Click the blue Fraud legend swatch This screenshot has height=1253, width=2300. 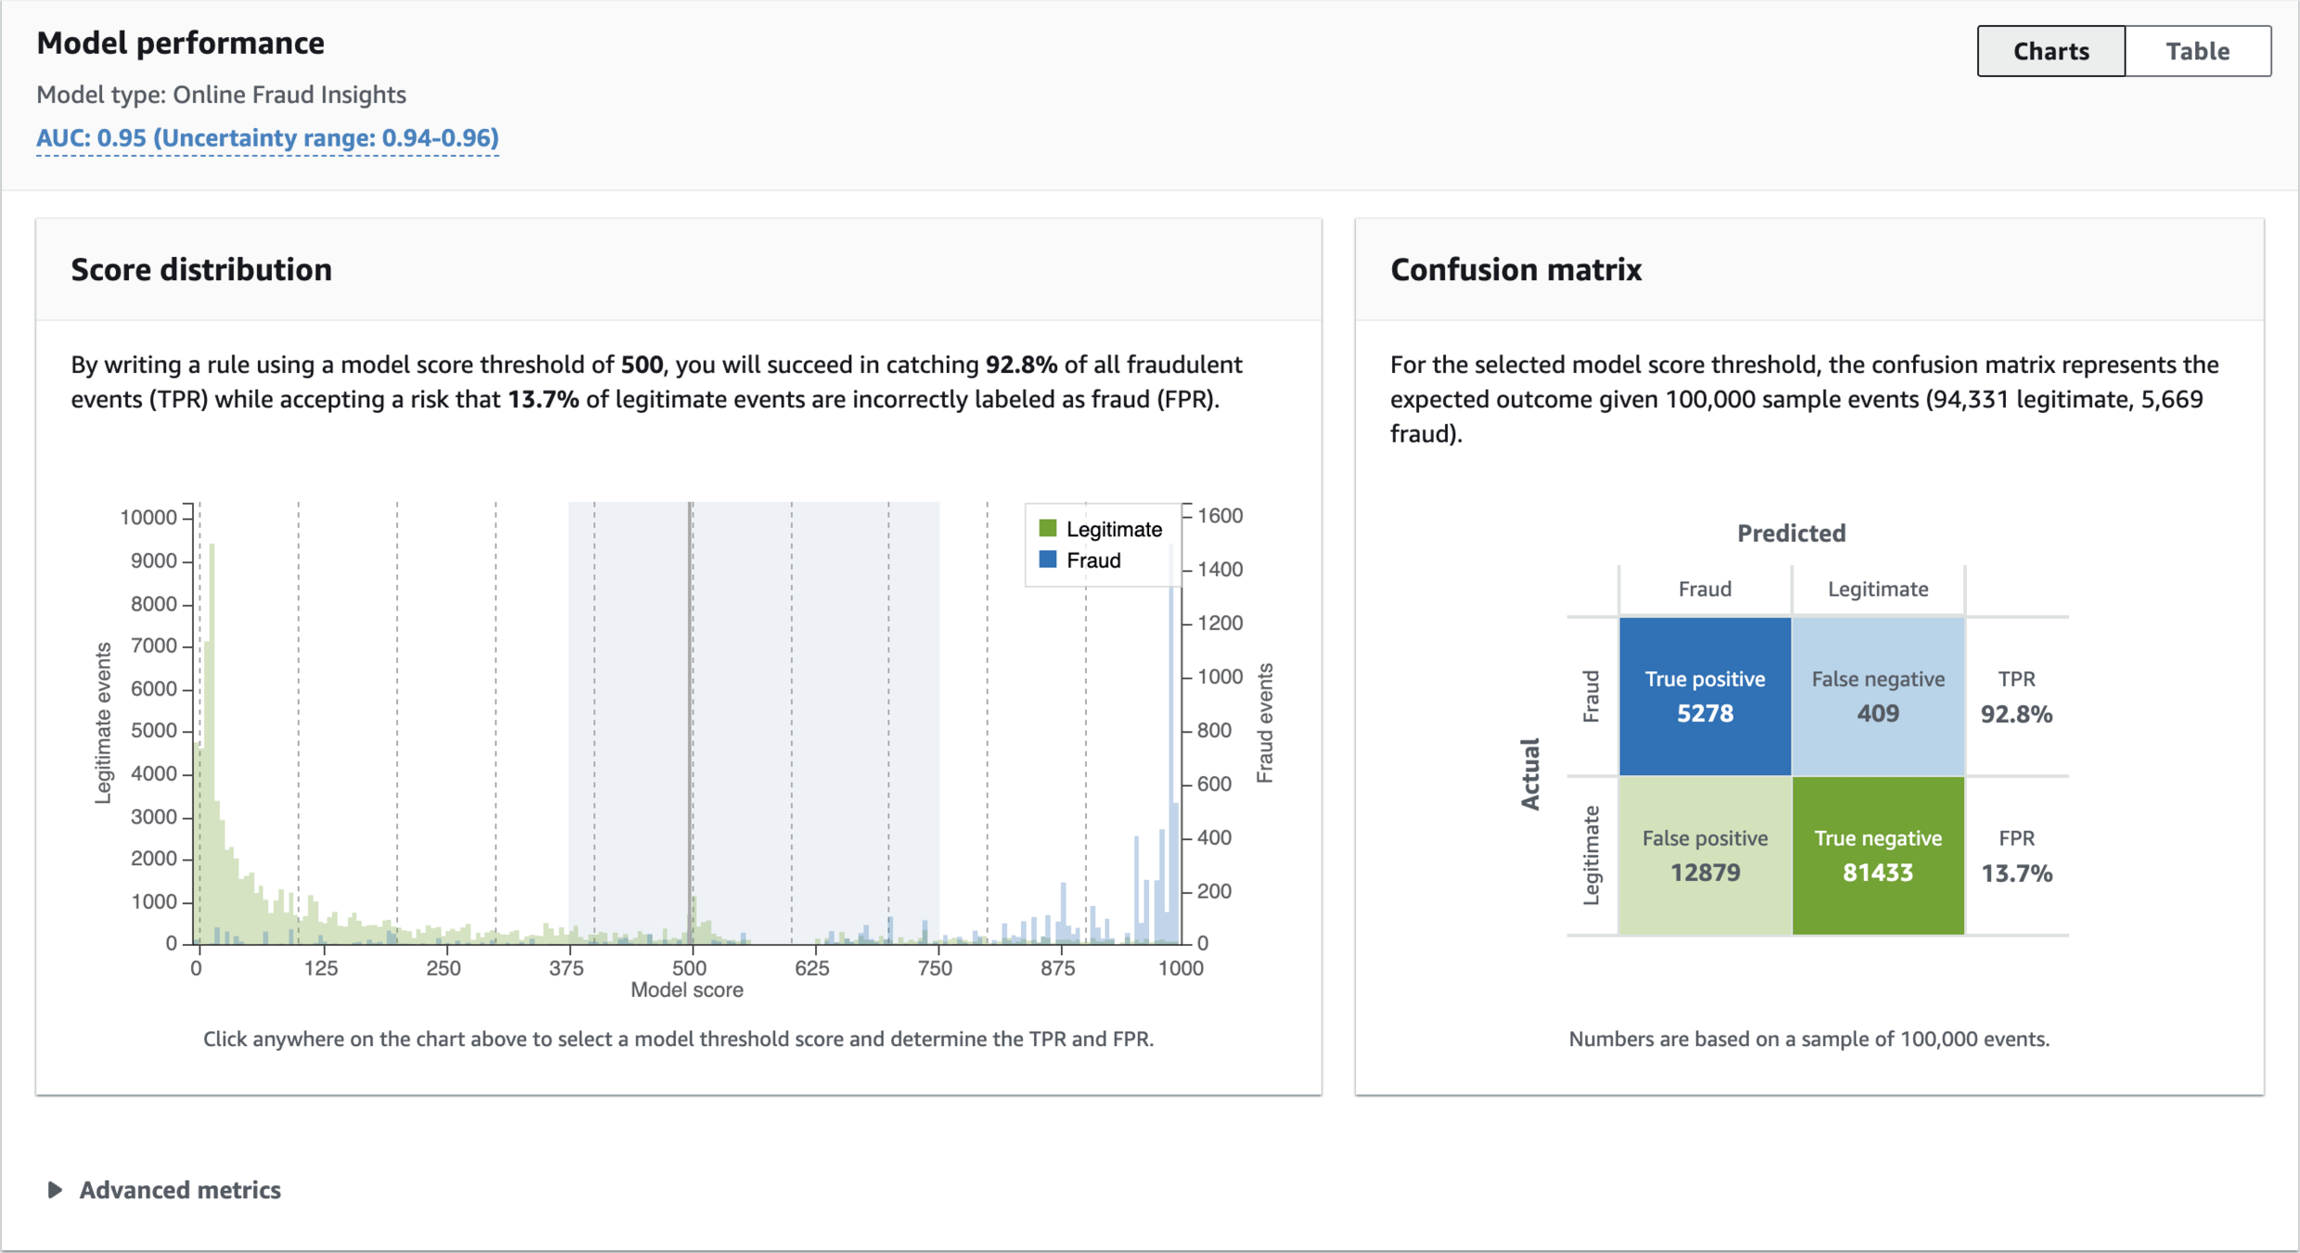[x=1048, y=560]
